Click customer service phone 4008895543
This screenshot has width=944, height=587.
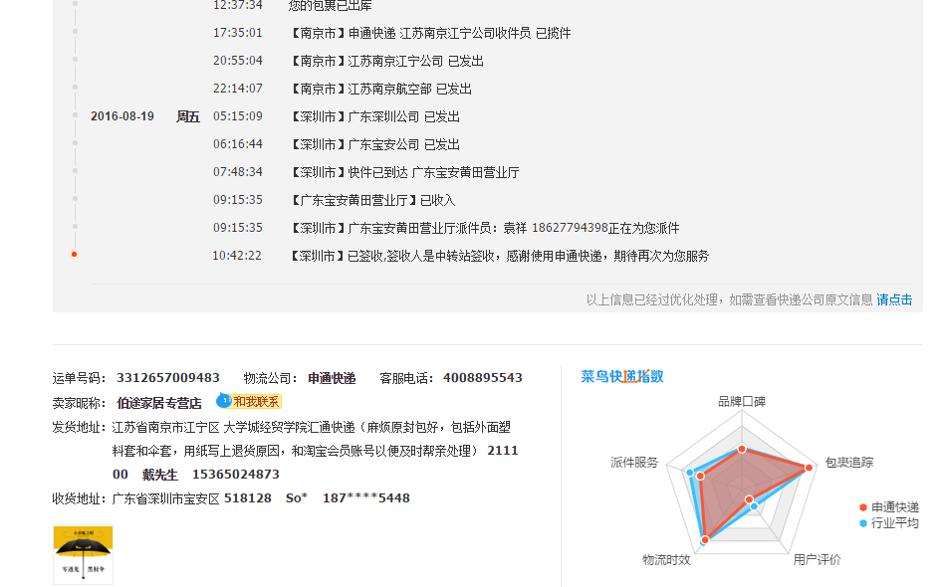483,378
